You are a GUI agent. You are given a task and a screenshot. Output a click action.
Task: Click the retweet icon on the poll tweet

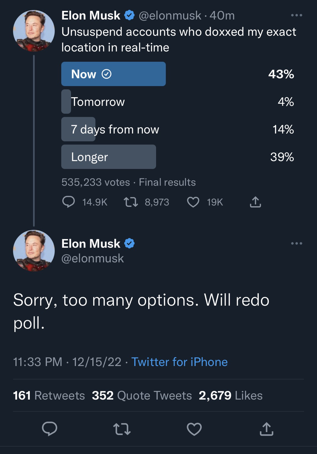(x=131, y=202)
